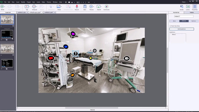Image resolution: width=199 pixels, height=112 pixels.
Task: Expand the Timeline panel bar
Action: pyautogui.click(x=92, y=110)
